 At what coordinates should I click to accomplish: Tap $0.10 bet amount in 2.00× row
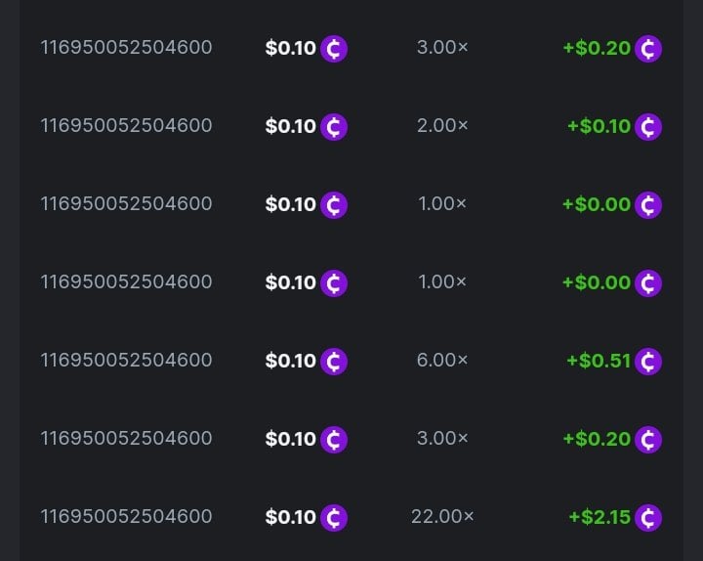[x=291, y=125]
